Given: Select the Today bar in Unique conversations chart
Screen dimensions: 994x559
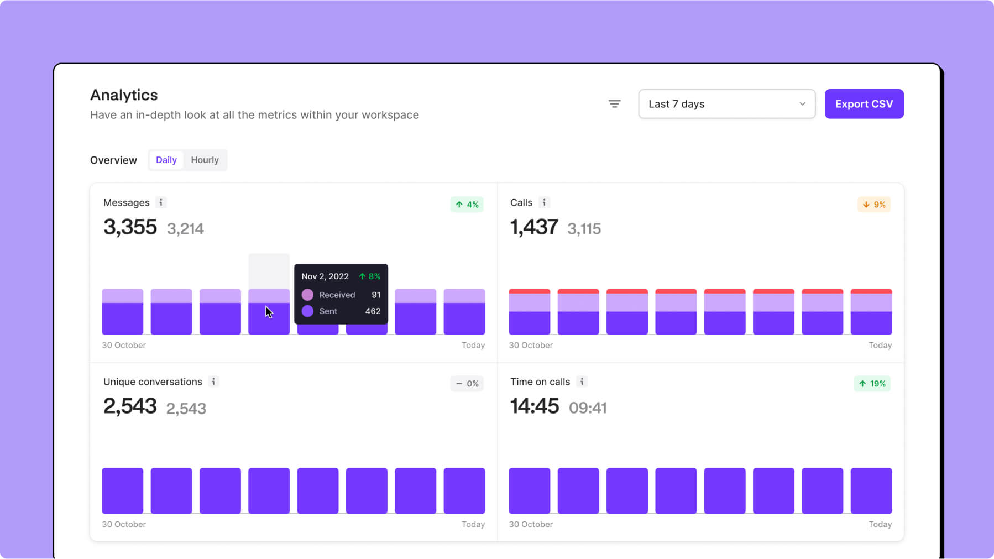Looking at the screenshot, I should (x=464, y=491).
